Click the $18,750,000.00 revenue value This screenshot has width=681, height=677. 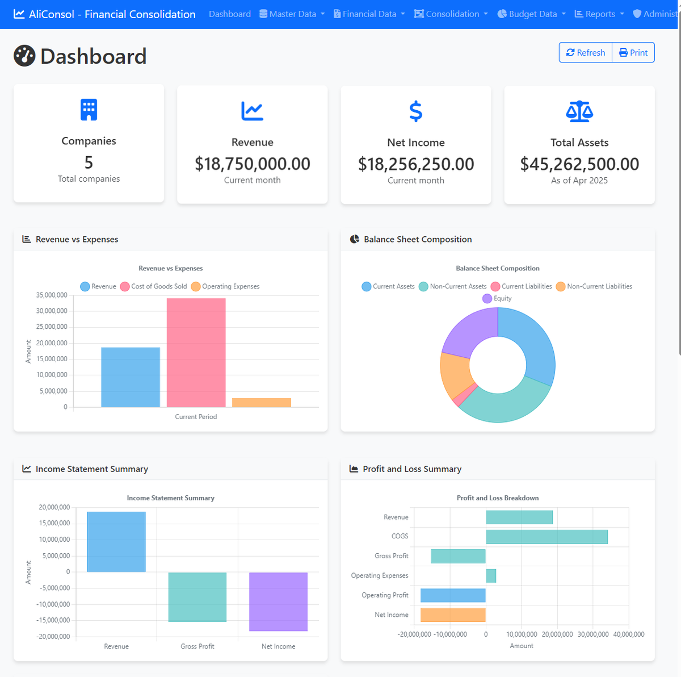click(x=253, y=164)
